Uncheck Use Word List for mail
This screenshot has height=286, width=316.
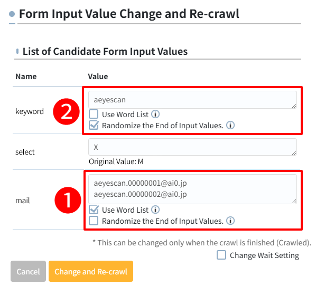click(x=94, y=209)
